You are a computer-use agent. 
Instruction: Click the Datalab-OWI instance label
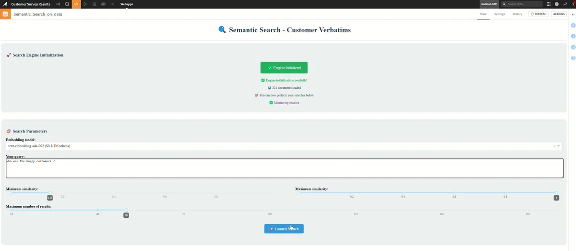490,4
